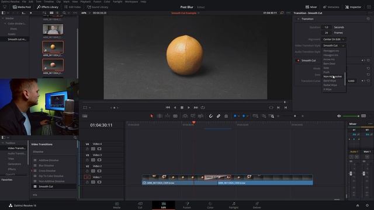Click the overwrite clip toolbar icon
The width and height of the screenshot is (374, 210).
[193, 116]
